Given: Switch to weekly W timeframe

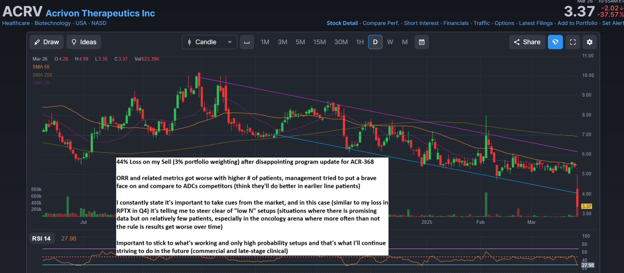Looking at the screenshot, I should [390, 42].
